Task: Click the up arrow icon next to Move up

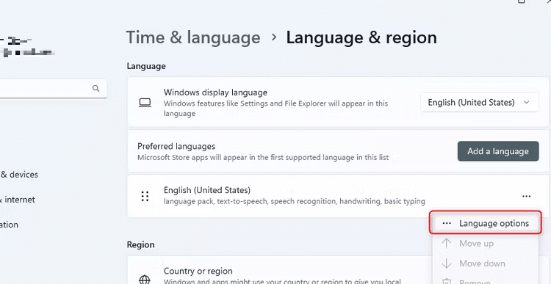Action: (446, 244)
